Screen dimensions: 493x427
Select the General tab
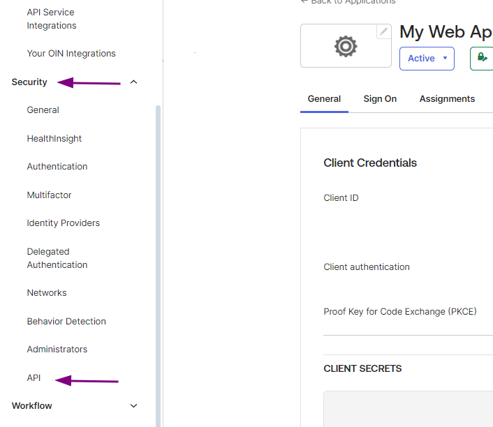pos(324,99)
